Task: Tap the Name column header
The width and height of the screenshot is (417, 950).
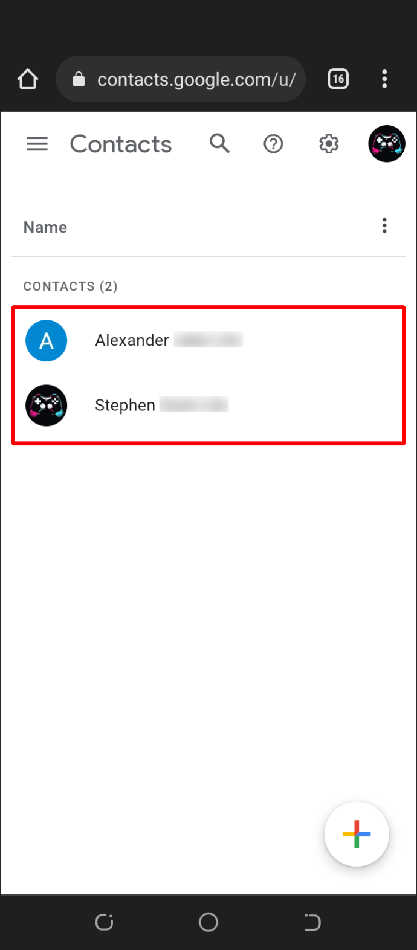Action: 45,227
